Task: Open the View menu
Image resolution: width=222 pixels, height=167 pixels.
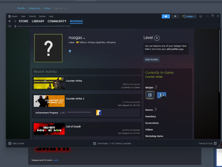Action: 23,16
